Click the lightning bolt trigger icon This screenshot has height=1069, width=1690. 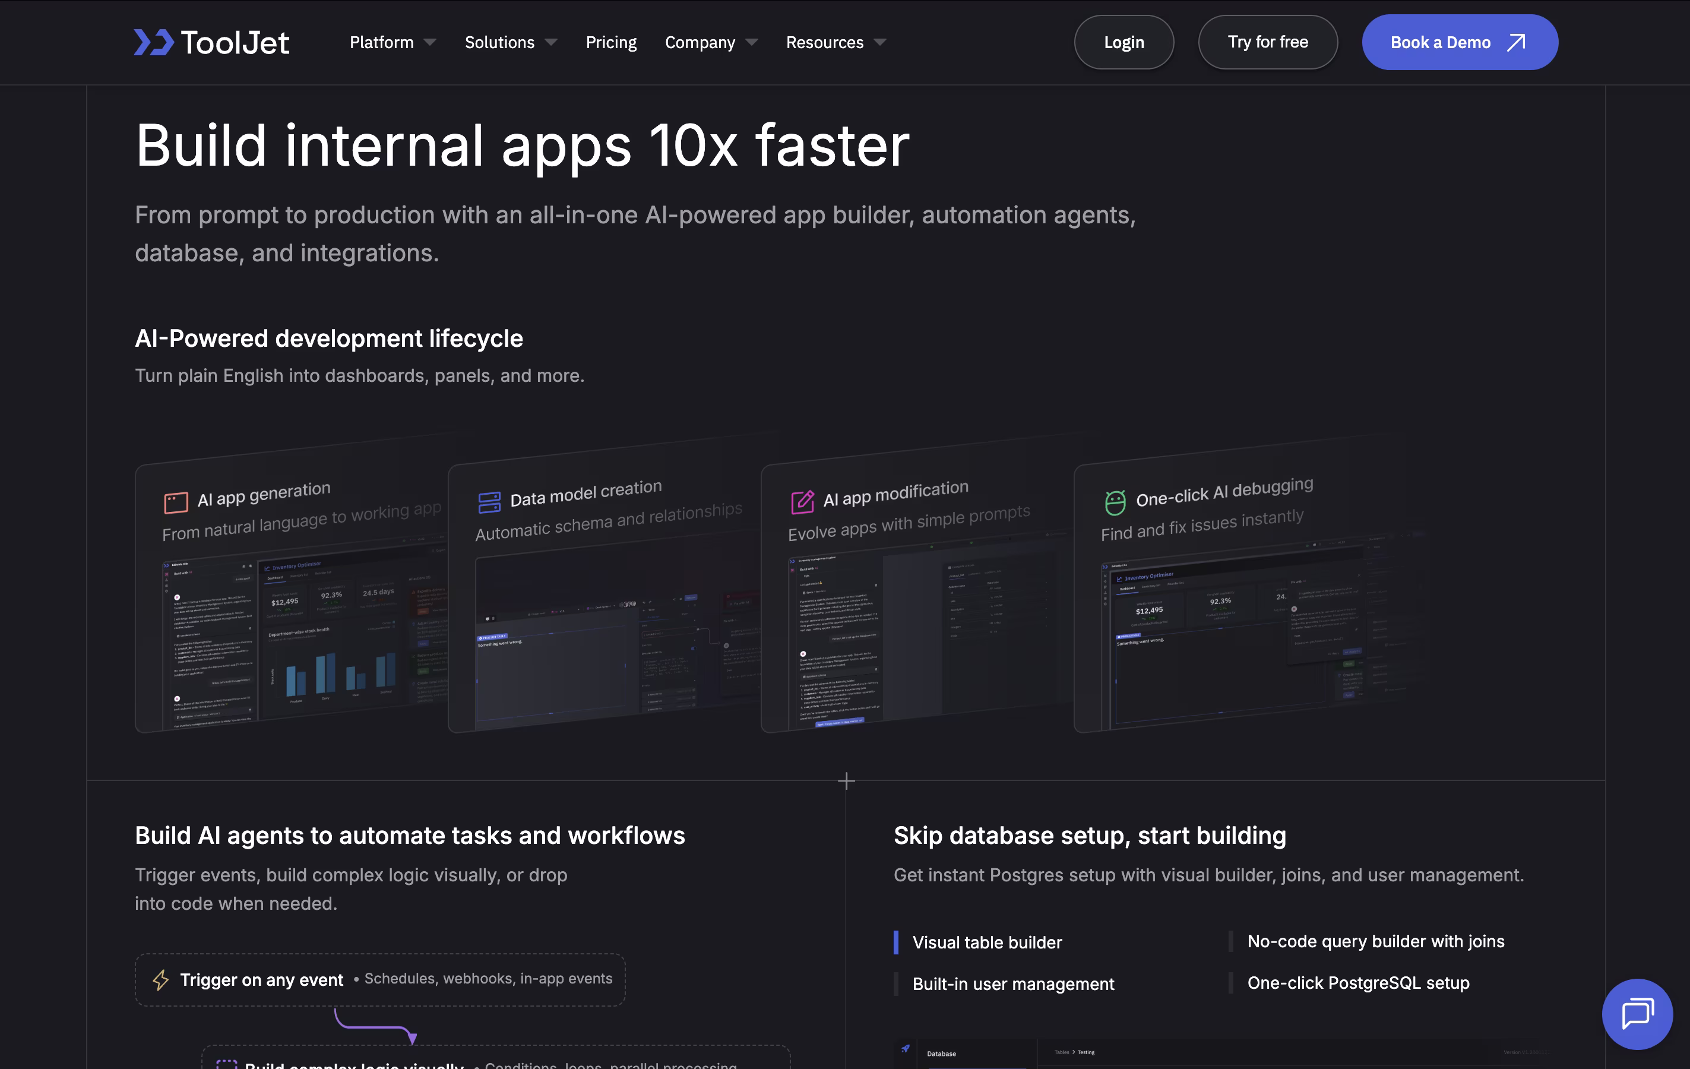[x=161, y=980]
